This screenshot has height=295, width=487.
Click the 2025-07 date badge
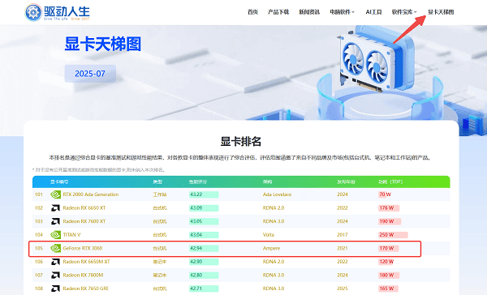(x=90, y=74)
